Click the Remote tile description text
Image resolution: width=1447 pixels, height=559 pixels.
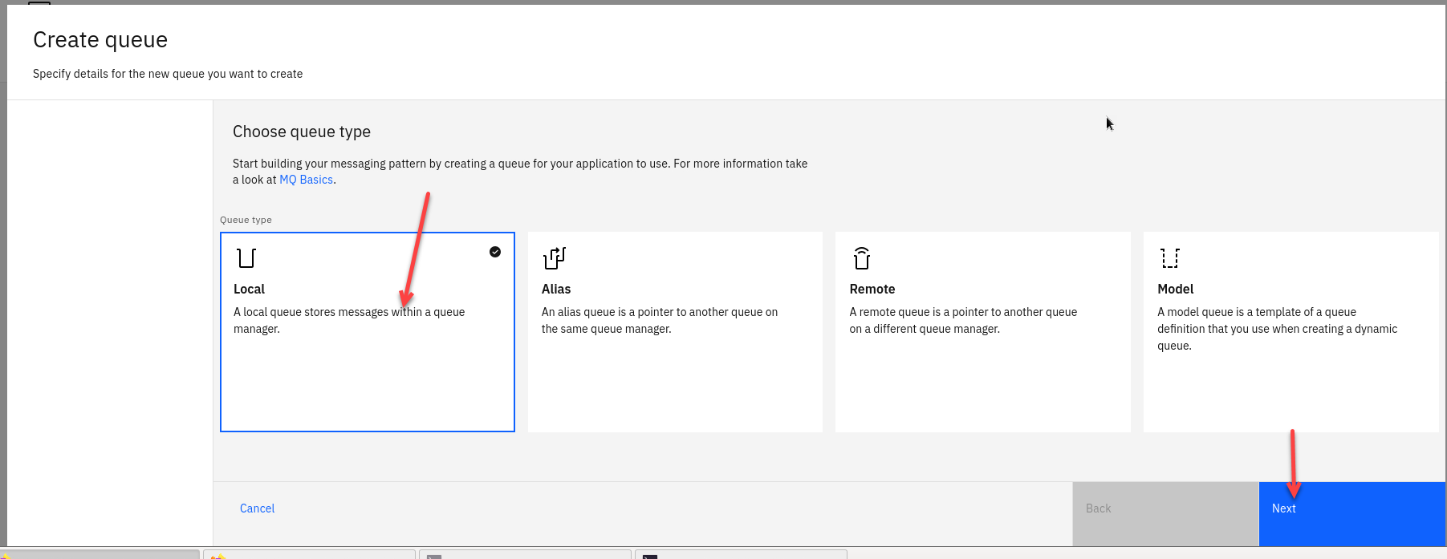pyautogui.click(x=963, y=320)
